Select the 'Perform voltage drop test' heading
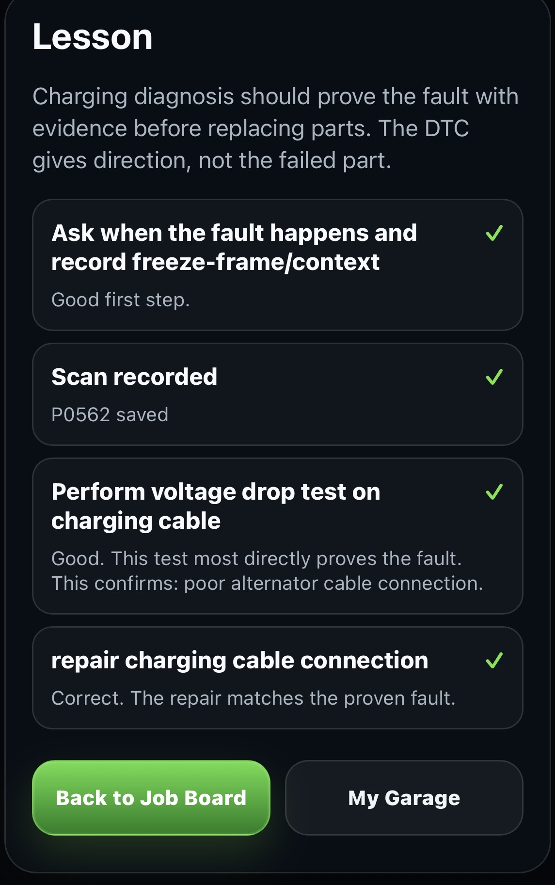The height and width of the screenshot is (885, 555). (x=216, y=506)
